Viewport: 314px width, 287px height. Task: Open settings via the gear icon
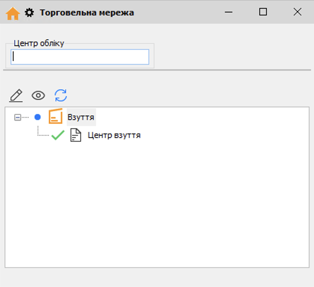(x=30, y=13)
